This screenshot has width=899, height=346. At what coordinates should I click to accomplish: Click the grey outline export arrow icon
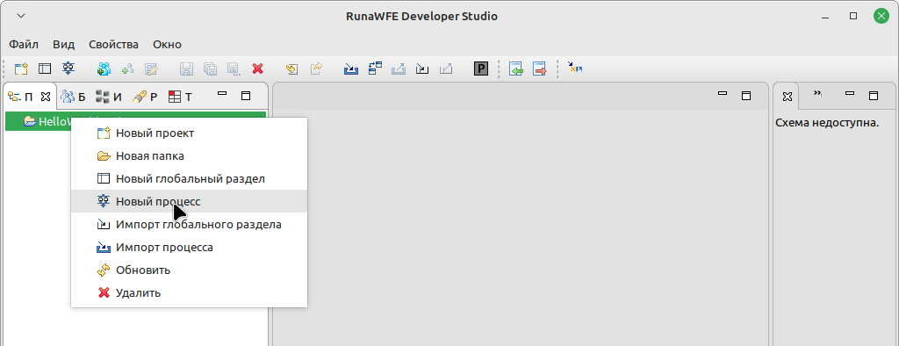445,68
